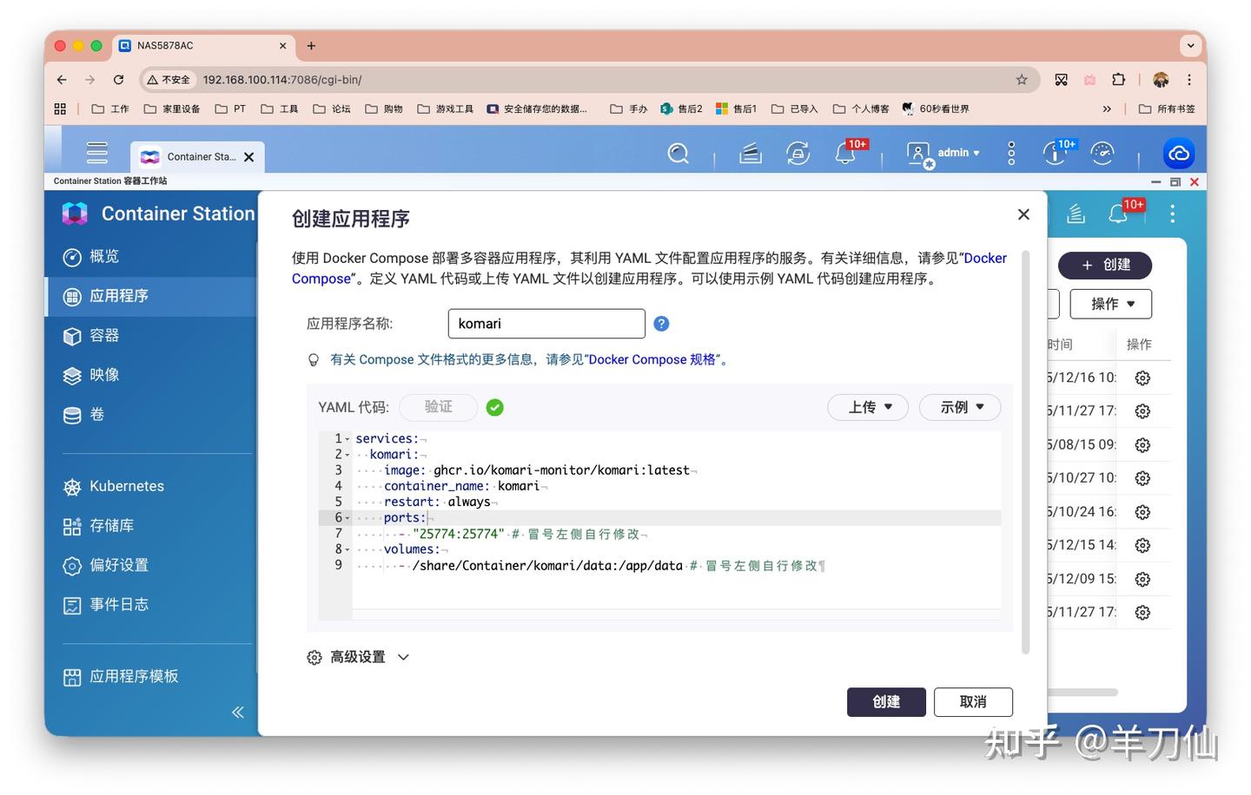View the 事件日志 event log
Image resolution: width=1251 pixels, height=795 pixels.
tap(119, 604)
